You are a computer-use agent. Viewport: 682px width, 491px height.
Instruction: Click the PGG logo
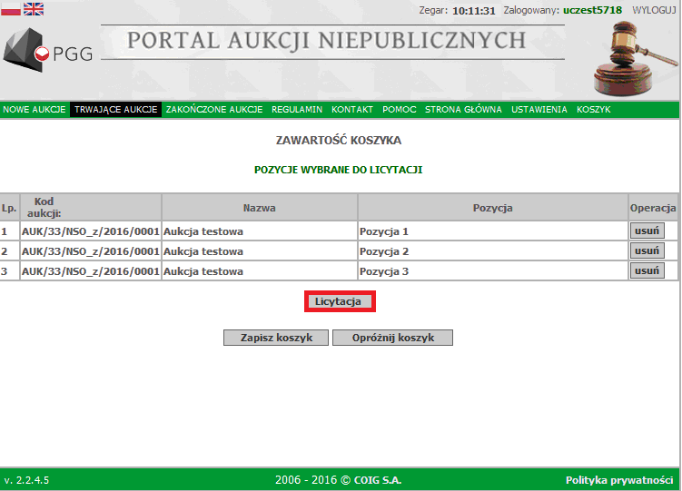pyautogui.click(x=48, y=51)
